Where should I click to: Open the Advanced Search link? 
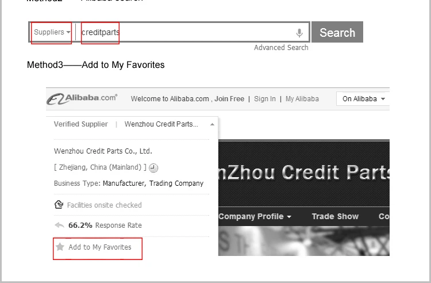(x=281, y=48)
